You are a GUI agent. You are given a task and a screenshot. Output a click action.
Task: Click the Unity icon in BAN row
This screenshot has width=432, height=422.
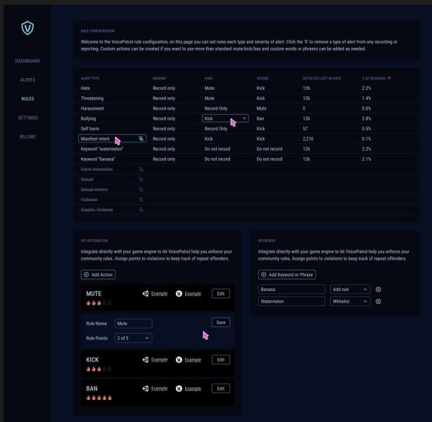[146, 389]
